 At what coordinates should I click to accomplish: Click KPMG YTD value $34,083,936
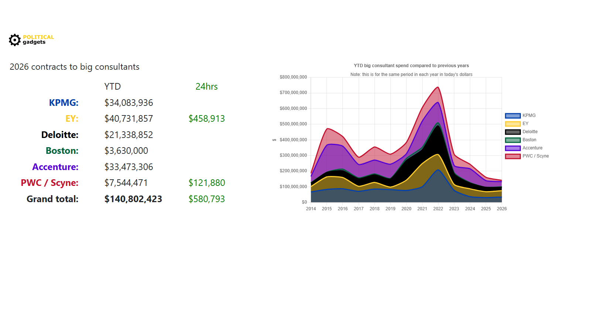pos(129,103)
